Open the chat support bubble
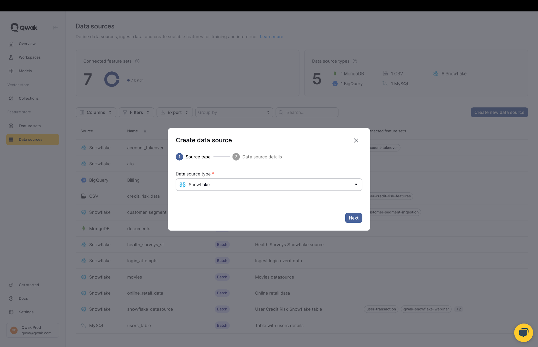Image resolution: width=538 pixels, height=347 pixels. (x=524, y=333)
